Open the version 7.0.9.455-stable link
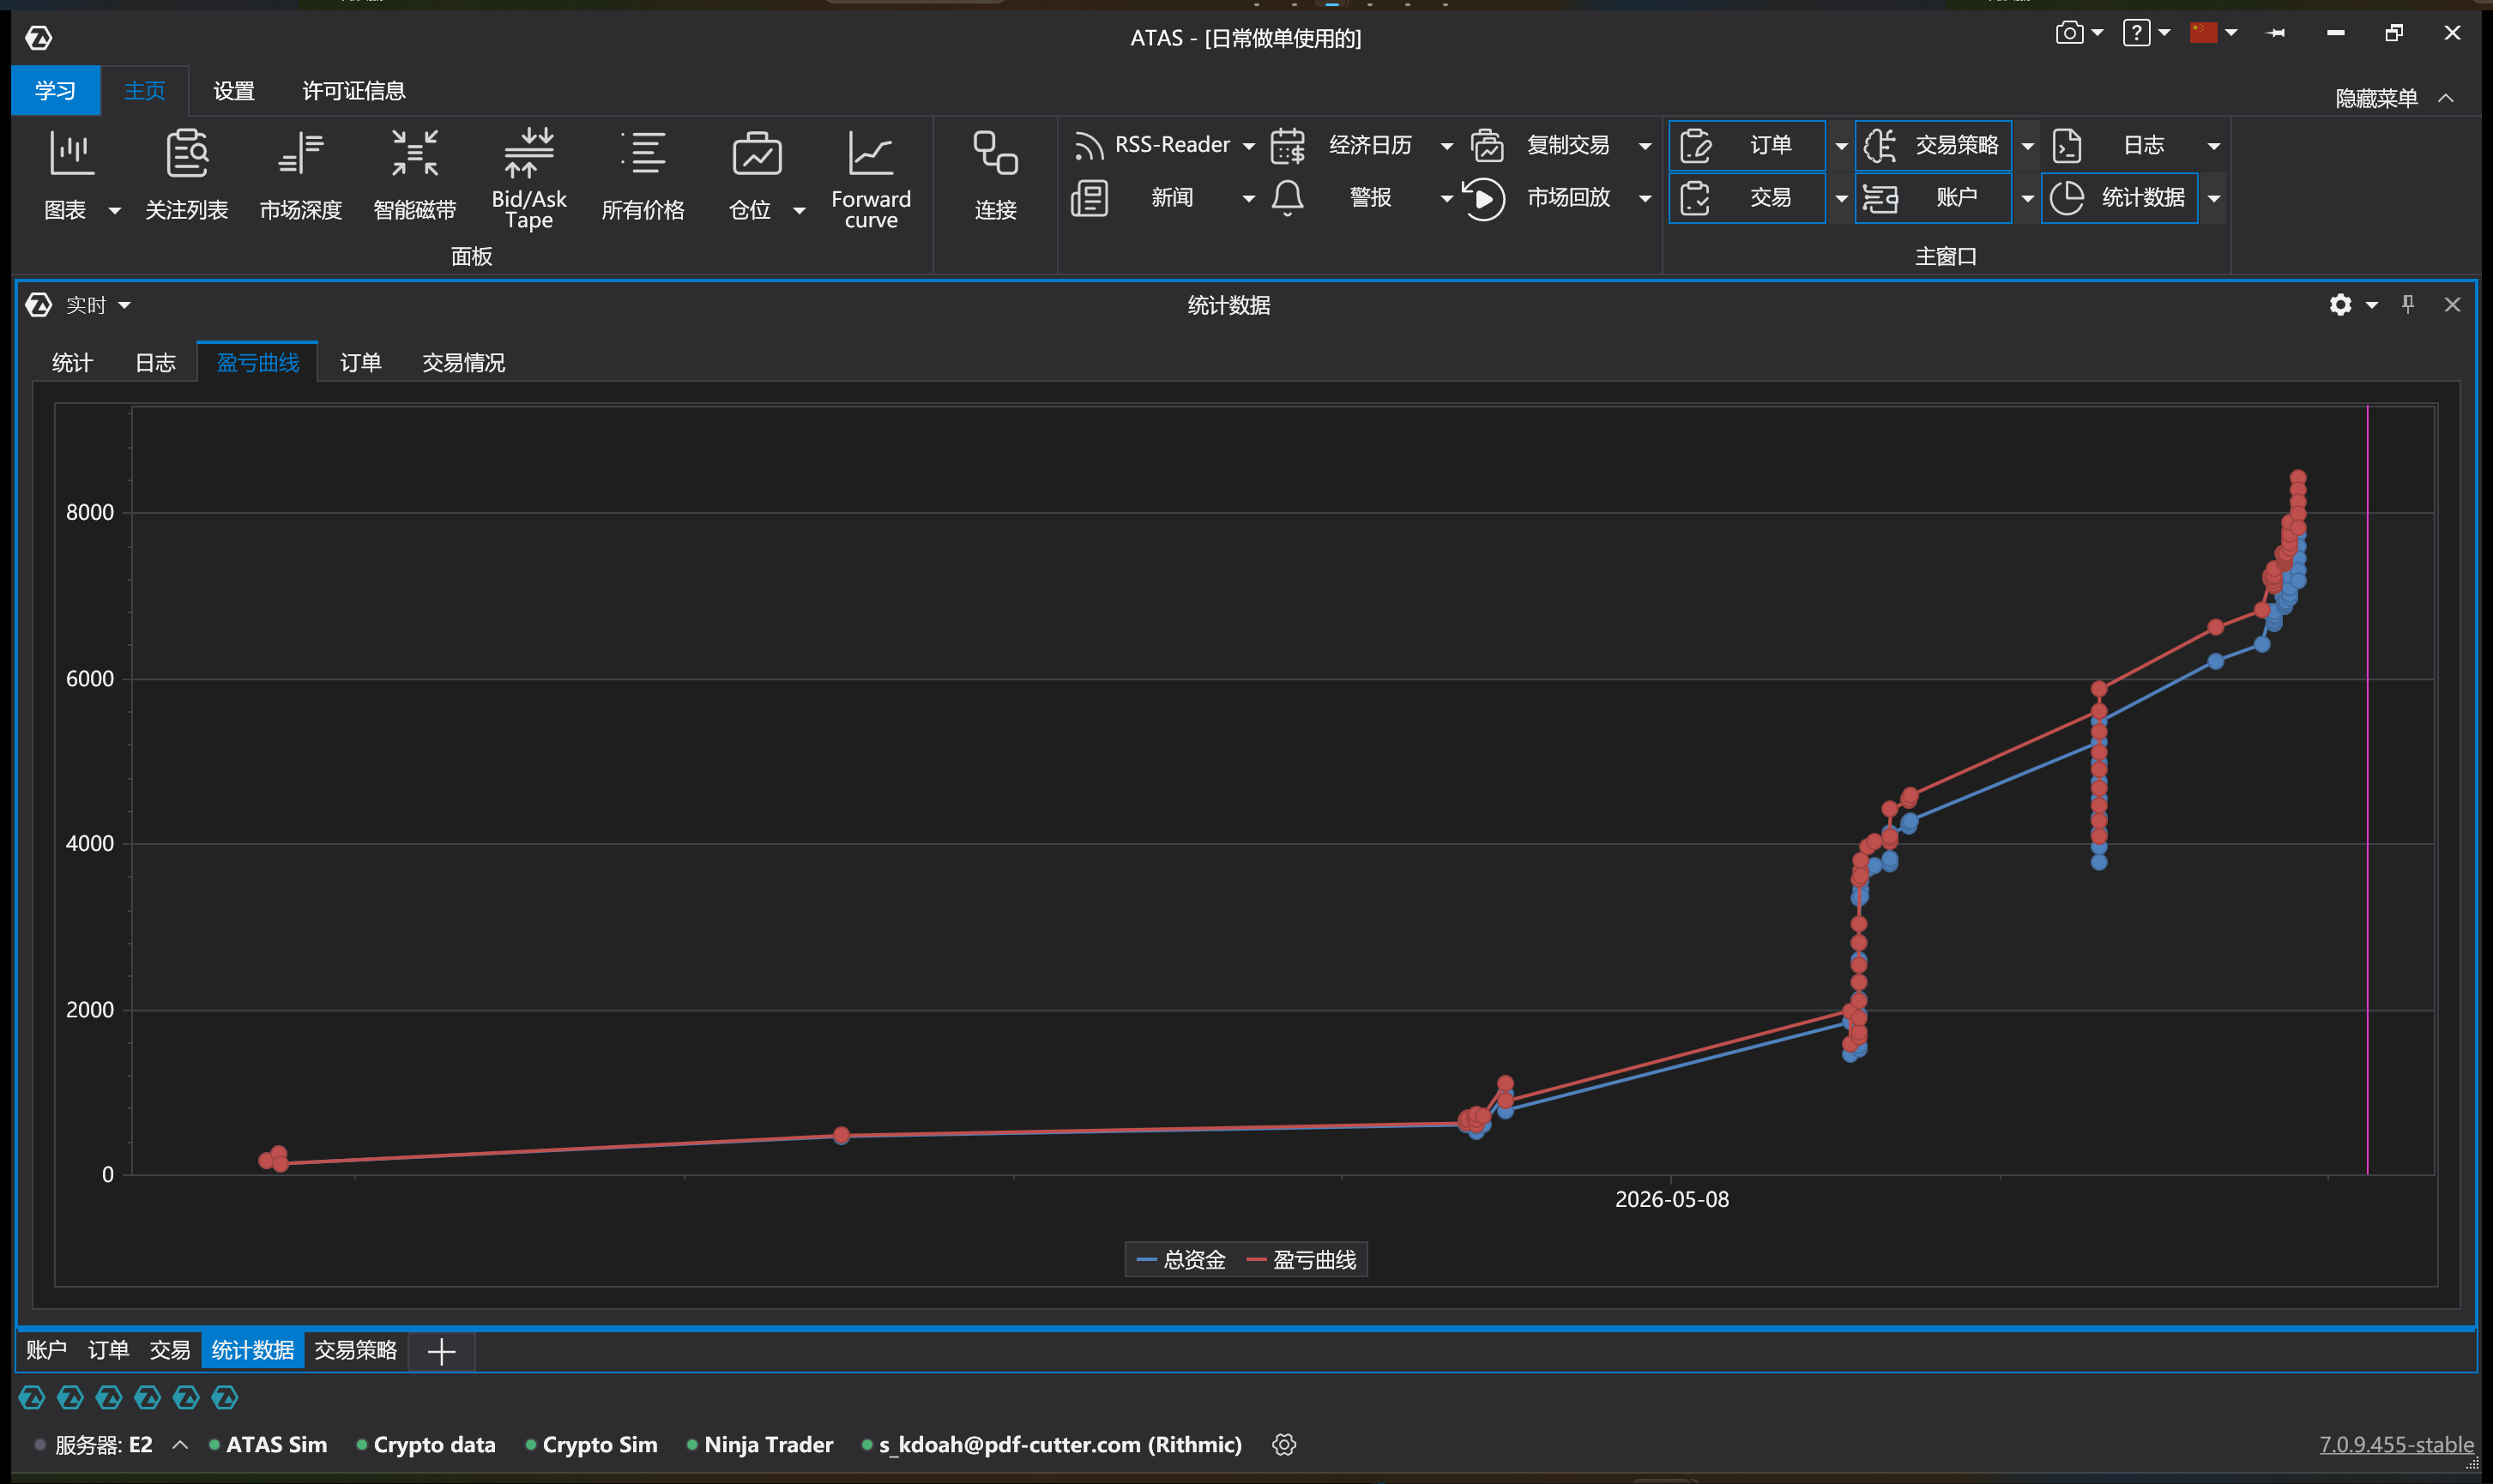 pyautogui.click(x=2396, y=1444)
